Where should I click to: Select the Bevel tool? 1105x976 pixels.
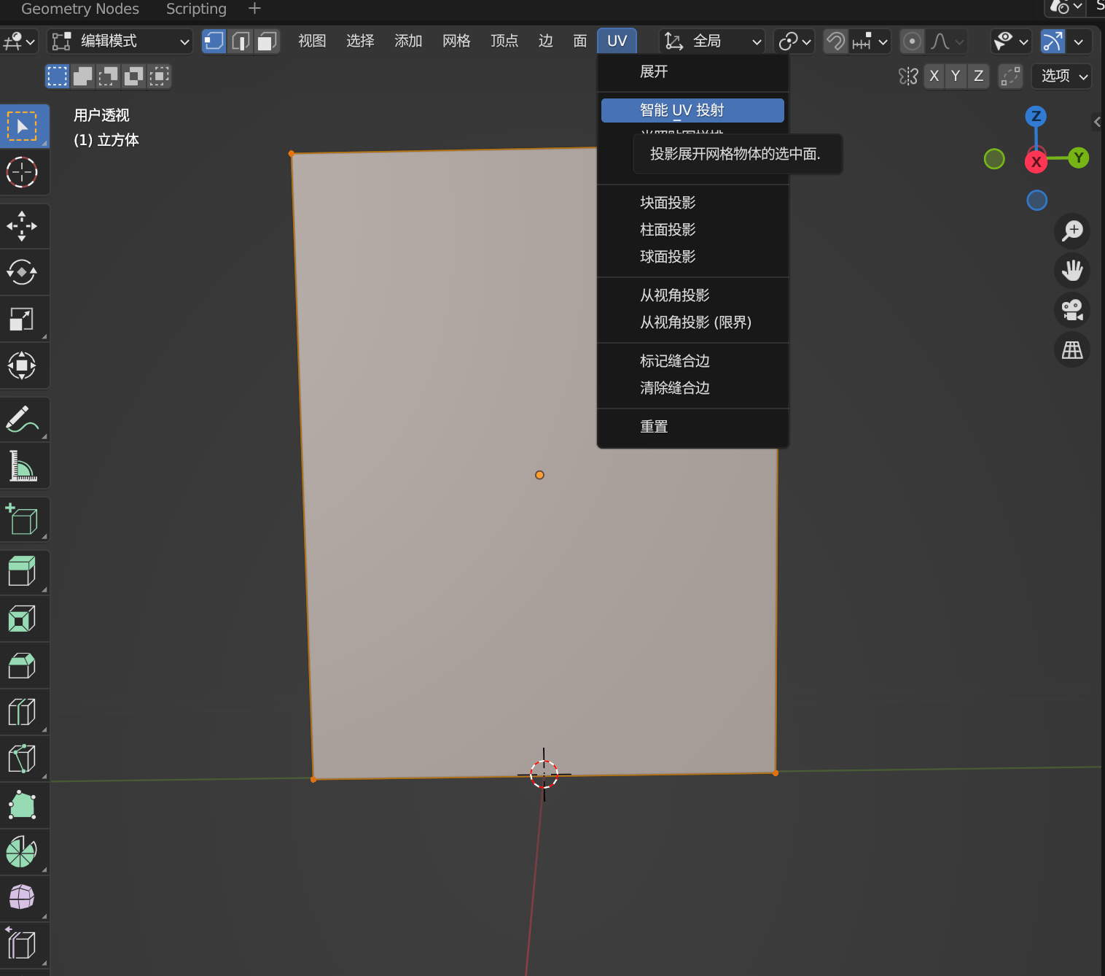coord(23,666)
